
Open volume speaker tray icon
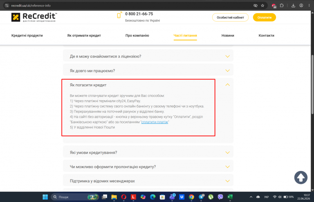280,197
